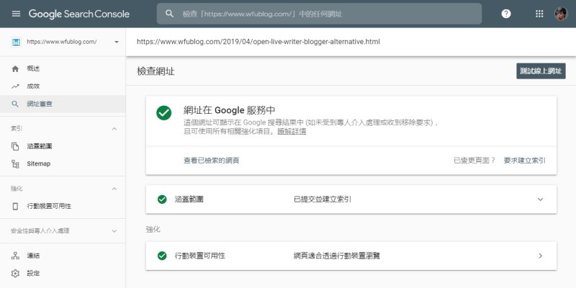The image size is (576, 288).
Task: Click the search magnifier icon in top bar
Action: [x=169, y=14]
